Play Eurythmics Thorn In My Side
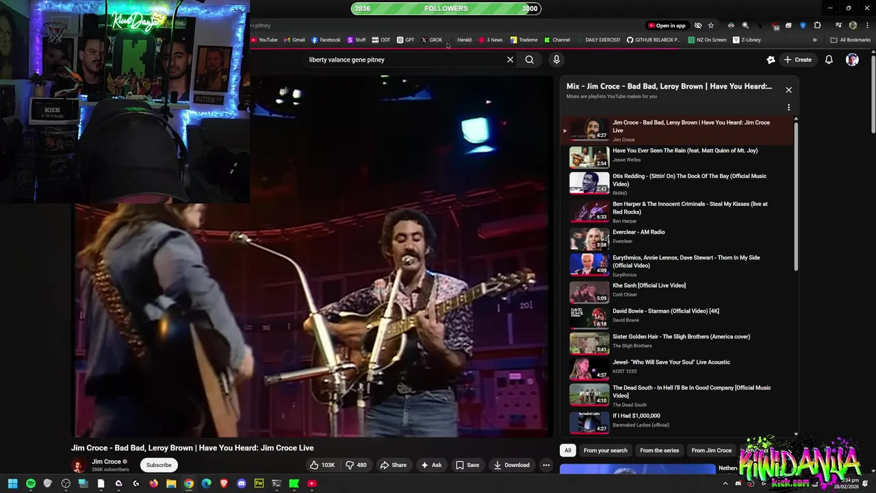This screenshot has height=493, width=876. click(x=676, y=265)
